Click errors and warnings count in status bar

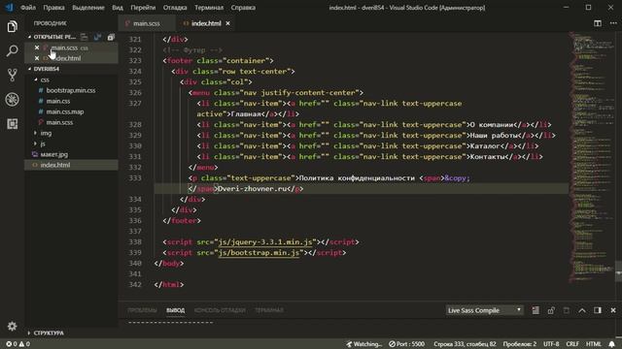(17, 344)
